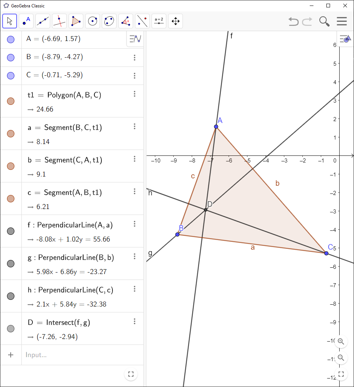Toggle visibility of line f

pyautogui.click(x=11, y=231)
